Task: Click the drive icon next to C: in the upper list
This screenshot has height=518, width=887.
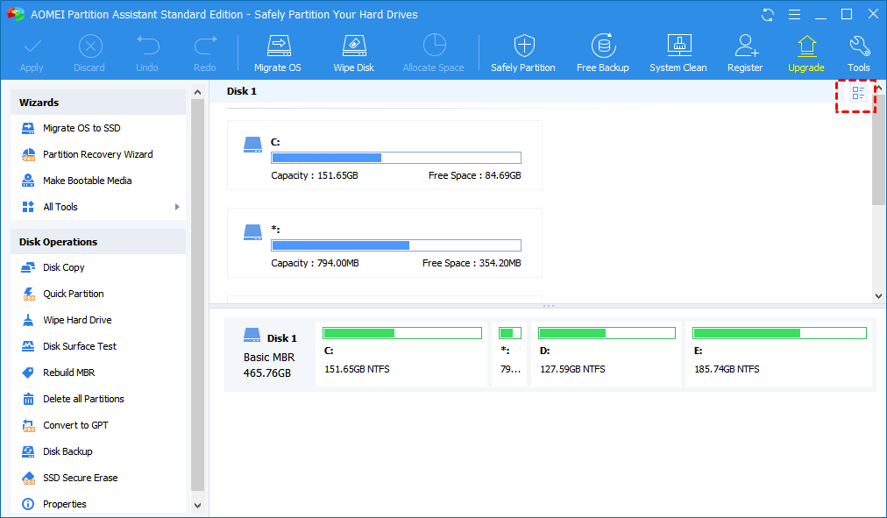Action: [252, 145]
